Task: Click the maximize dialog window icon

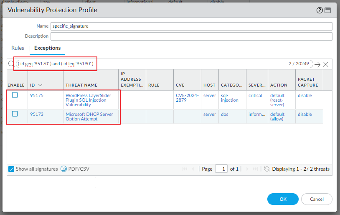Action: [327, 10]
